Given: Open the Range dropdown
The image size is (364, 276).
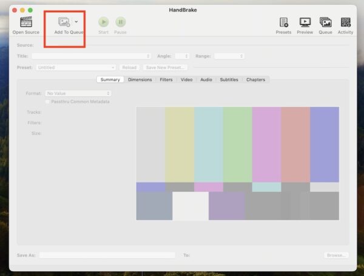Looking at the screenshot, I should coord(229,56).
